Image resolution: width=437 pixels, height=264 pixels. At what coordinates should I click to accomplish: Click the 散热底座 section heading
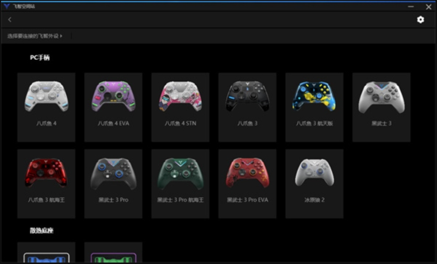pos(41,230)
